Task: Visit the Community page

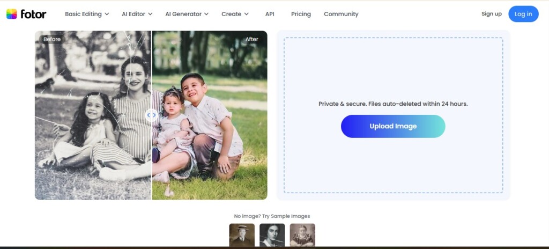Action: click(341, 14)
